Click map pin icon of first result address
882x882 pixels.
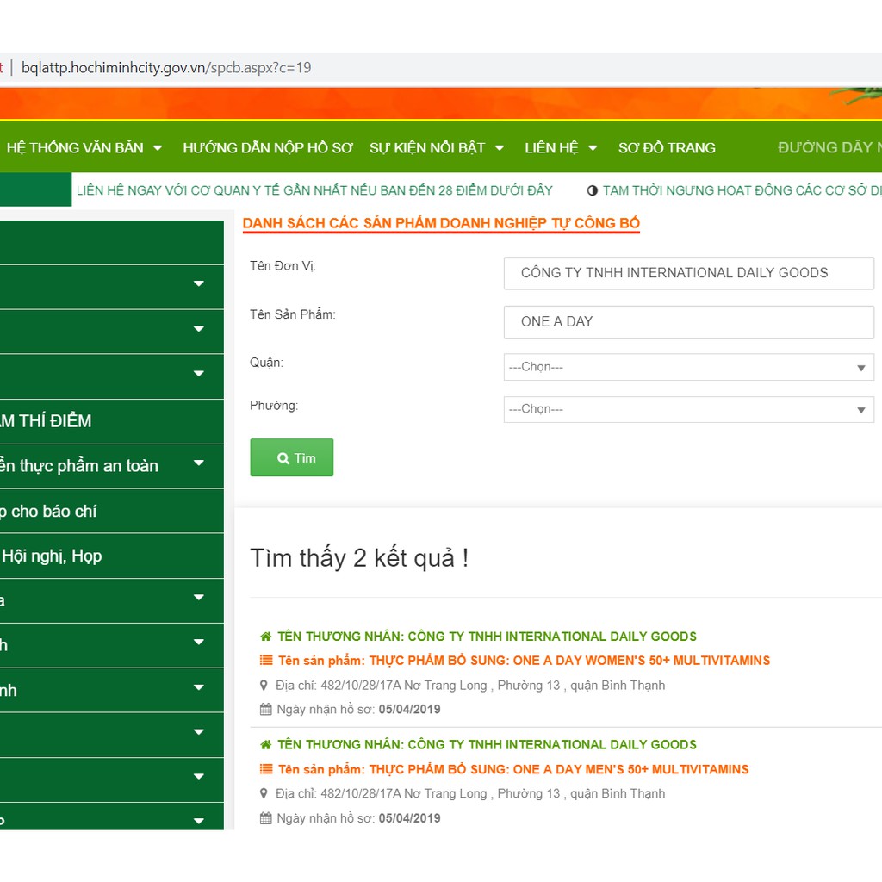(264, 686)
